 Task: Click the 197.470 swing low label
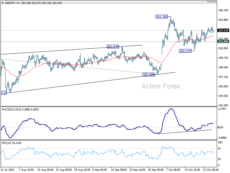[149, 75]
